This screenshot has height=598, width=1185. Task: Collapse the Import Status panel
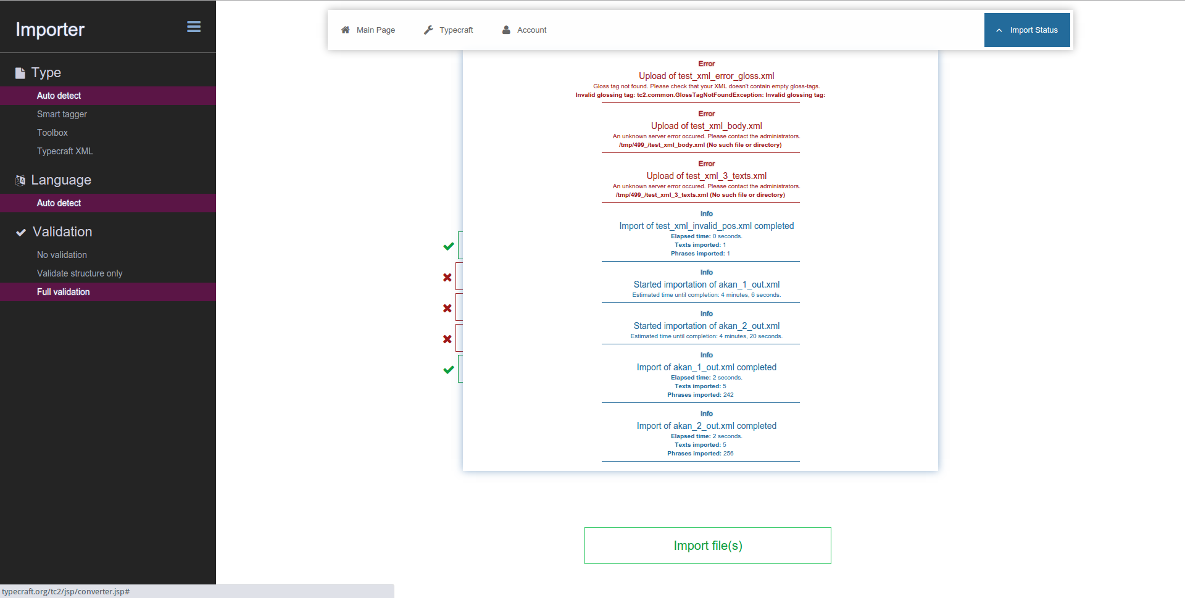coord(1027,30)
